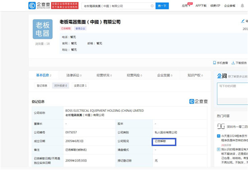This screenshot has width=248, height=170.
Task: Click the 浏览量：18 view count
Action: click(42, 44)
